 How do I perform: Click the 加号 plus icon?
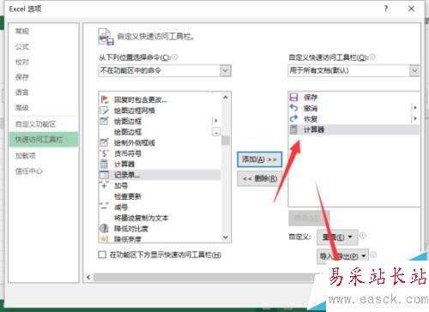(105, 185)
